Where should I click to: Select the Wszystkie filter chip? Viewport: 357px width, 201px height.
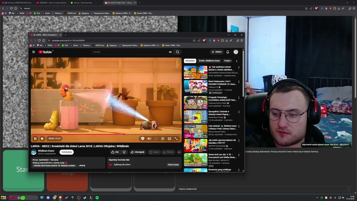[190, 61]
